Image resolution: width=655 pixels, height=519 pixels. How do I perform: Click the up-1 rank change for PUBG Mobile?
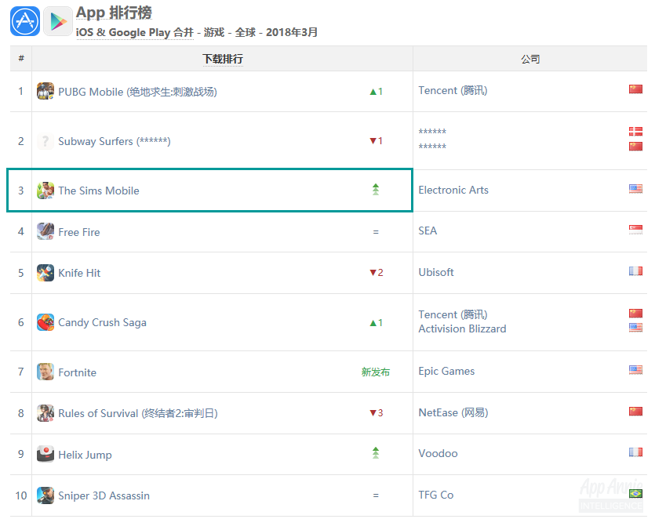pyautogui.click(x=376, y=92)
